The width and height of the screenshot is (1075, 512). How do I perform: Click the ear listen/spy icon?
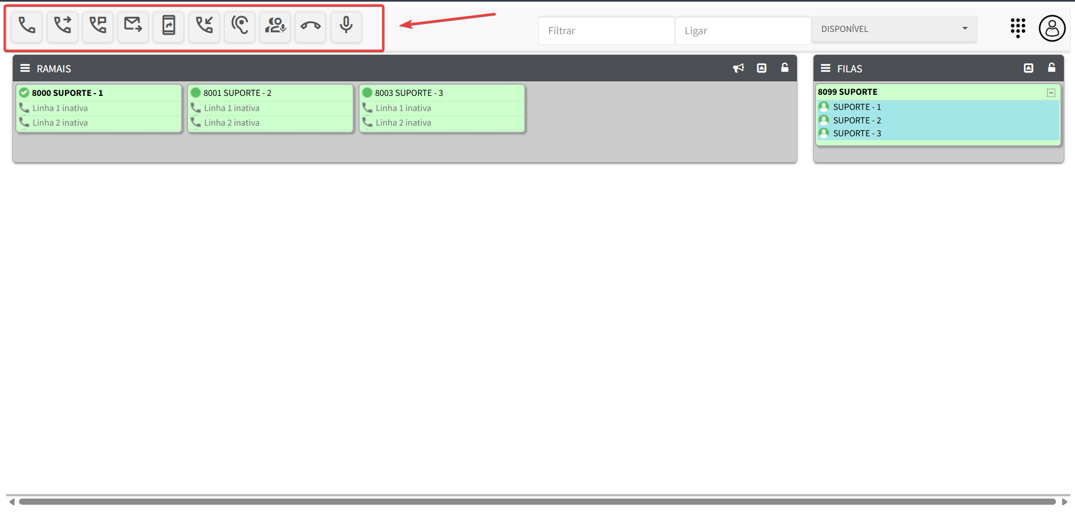point(239,26)
